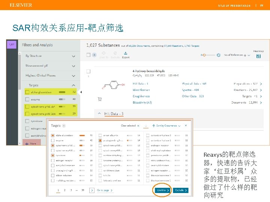Screen dimensions: 270x202
Task: Go to next page of targets
Action: tap(92, 190)
